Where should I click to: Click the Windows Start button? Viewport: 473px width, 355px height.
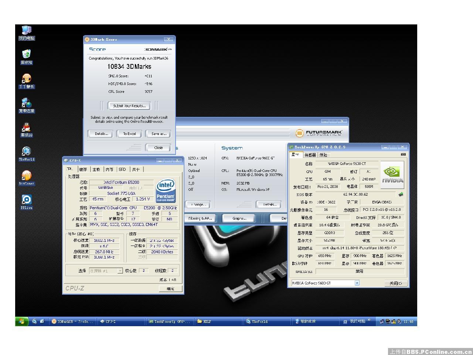pyautogui.click(x=22, y=321)
